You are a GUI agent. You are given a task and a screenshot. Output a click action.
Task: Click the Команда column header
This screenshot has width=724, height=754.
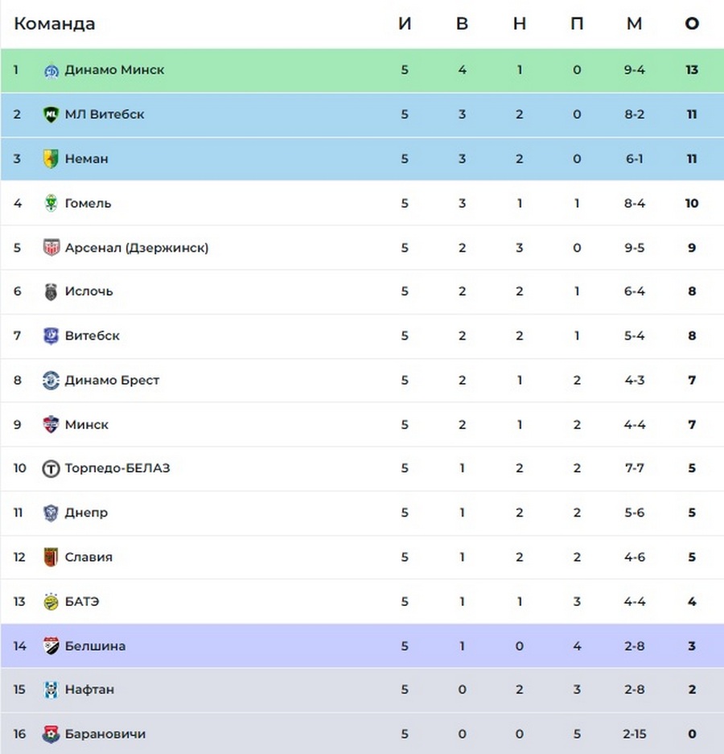[x=55, y=23]
